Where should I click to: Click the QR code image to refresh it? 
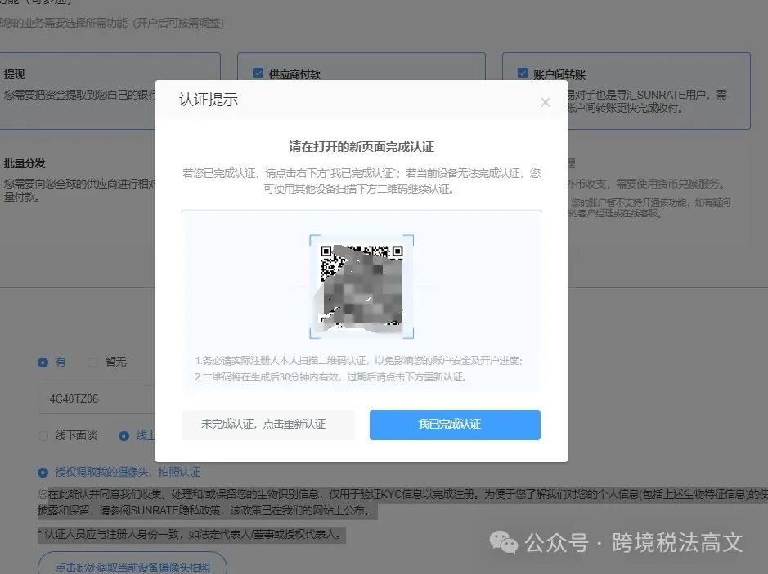[x=361, y=287]
